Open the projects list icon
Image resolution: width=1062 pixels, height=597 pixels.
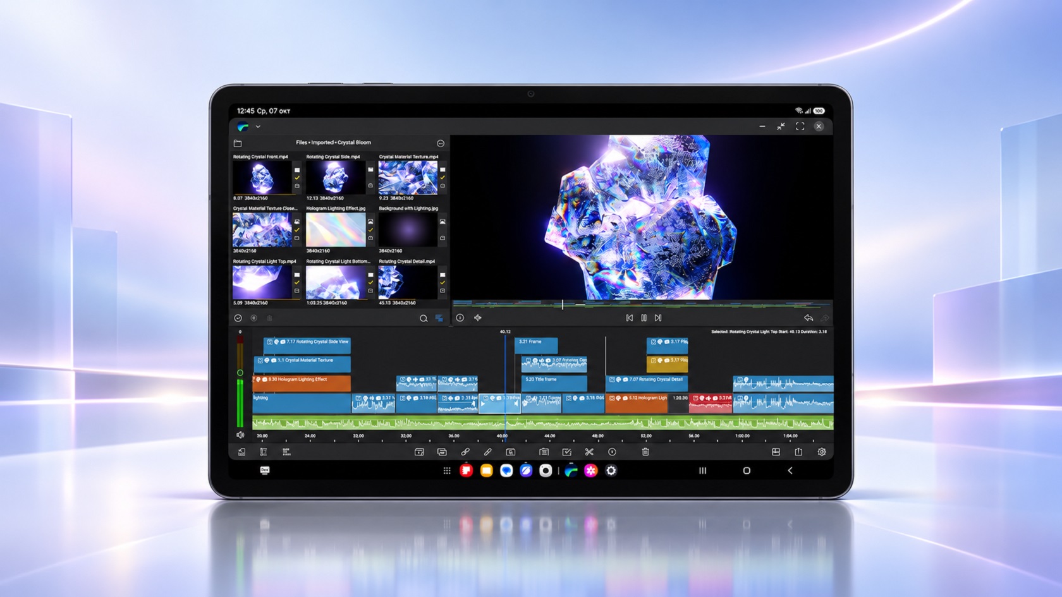(x=241, y=452)
